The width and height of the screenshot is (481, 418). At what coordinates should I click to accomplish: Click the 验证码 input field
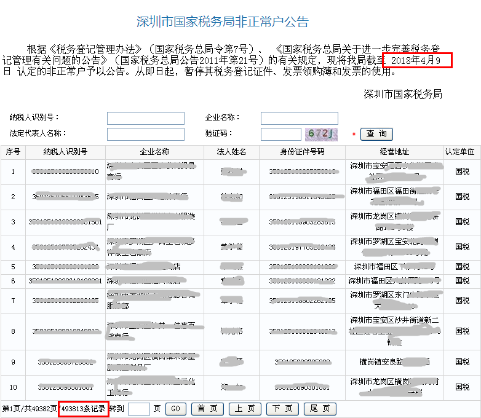click(281, 135)
